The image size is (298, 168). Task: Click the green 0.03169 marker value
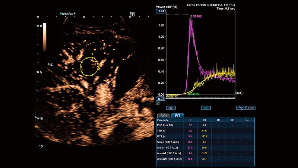point(193,94)
